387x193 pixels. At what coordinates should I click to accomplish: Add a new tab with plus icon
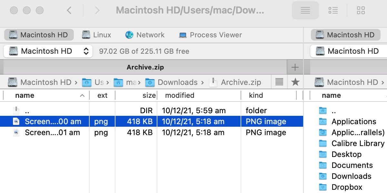tap(295, 67)
